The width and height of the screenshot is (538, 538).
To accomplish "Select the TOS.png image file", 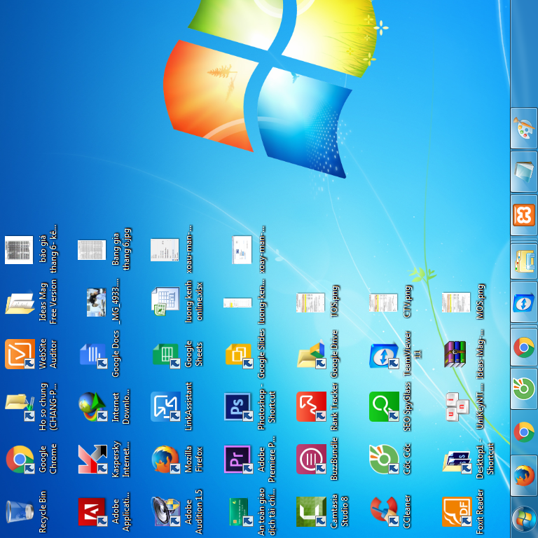I will (x=310, y=303).
